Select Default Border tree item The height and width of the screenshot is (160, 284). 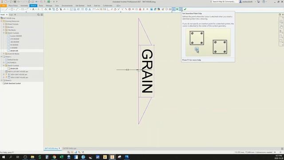13,60
